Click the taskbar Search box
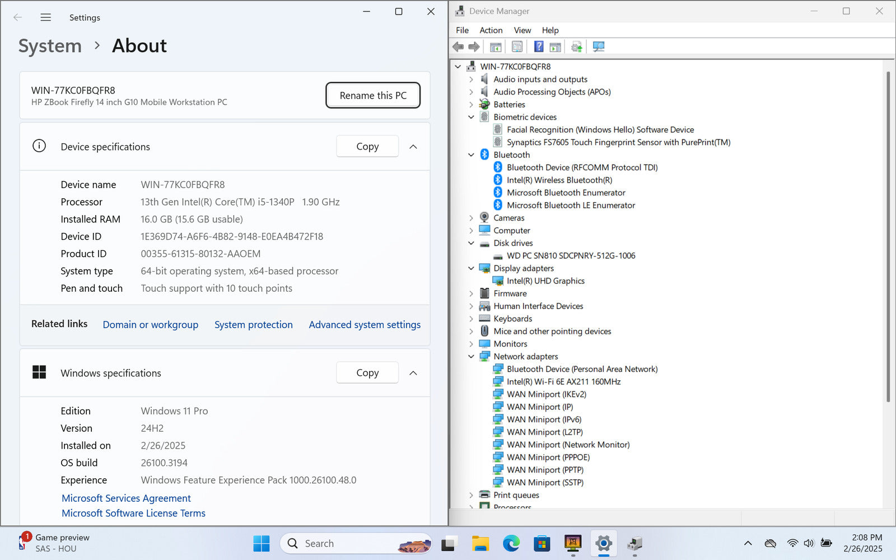The width and height of the screenshot is (896, 560). (x=356, y=543)
